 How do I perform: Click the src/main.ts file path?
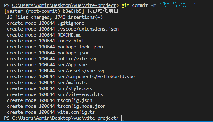click(72, 83)
